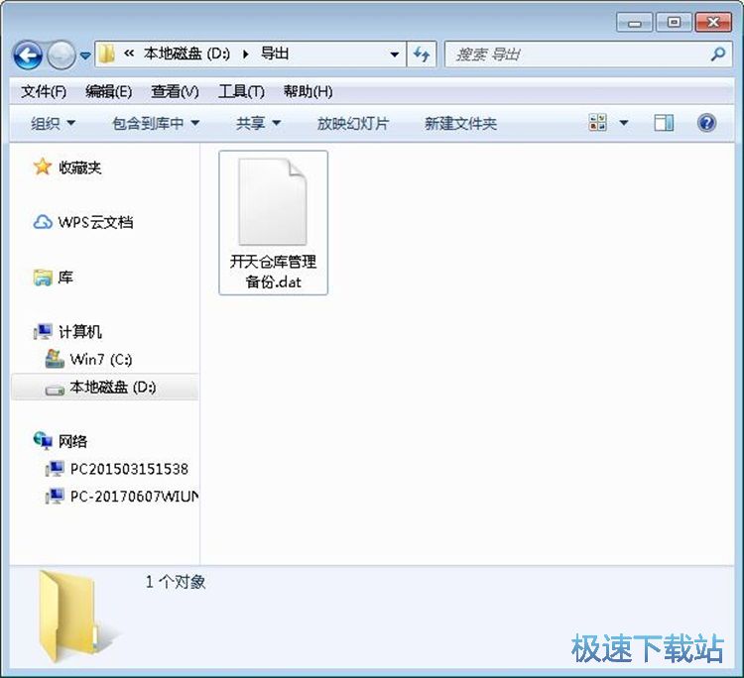Screen dimensions: 744x678
Task: Open the 包含到库中 dropdown
Action: pos(155,124)
